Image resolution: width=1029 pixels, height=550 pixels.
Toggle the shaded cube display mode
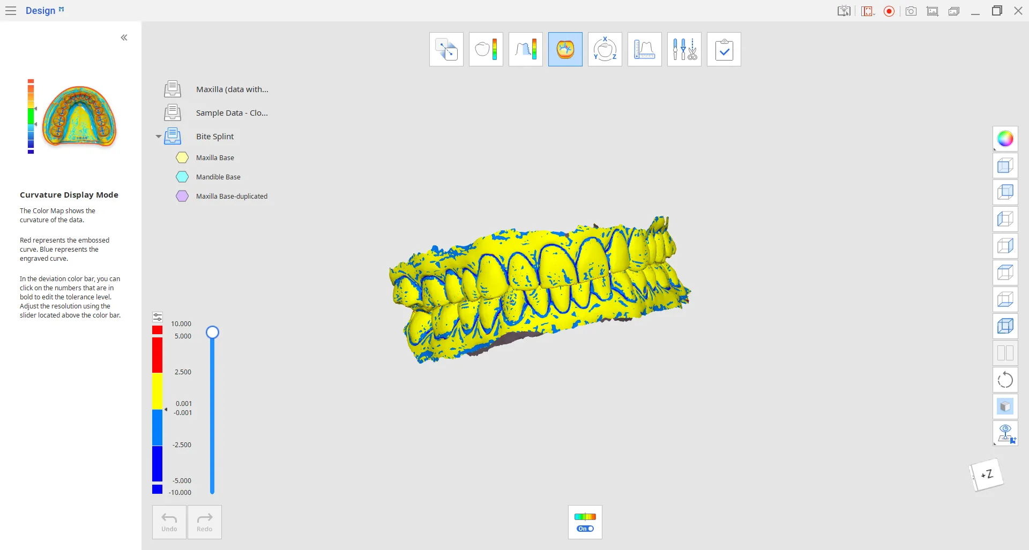(x=1005, y=406)
